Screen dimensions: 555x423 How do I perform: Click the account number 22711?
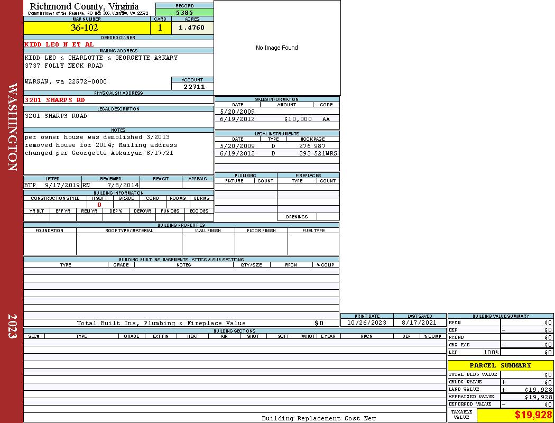(193, 87)
